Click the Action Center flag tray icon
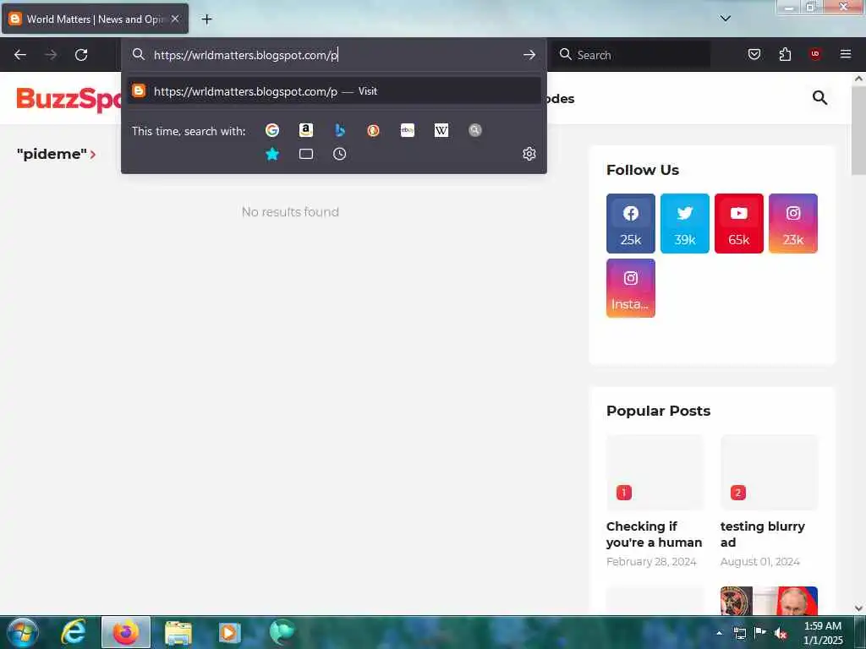The width and height of the screenshot is (866, 649). [x=760, y=633]
